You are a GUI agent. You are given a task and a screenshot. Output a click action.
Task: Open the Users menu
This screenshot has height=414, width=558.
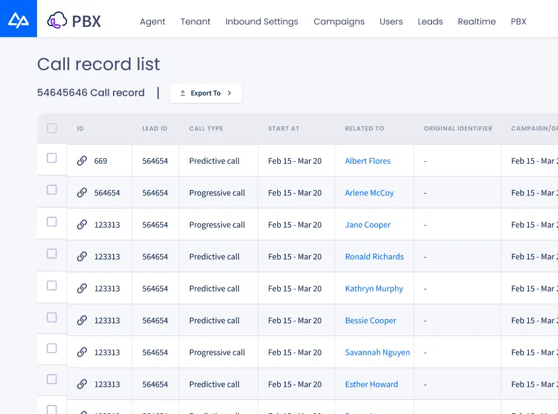pos(391,21)
